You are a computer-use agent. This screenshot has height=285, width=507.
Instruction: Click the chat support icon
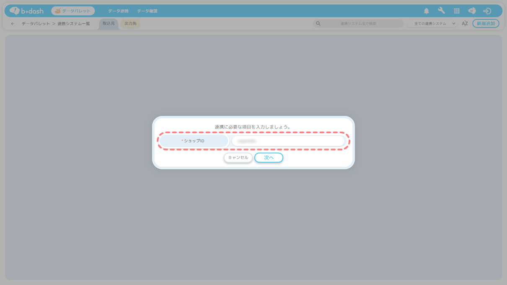pyautogui.click(x=472, y=11)
